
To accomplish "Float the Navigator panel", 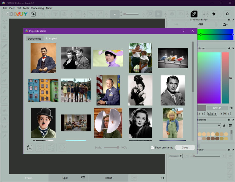I will pos(229,150).
